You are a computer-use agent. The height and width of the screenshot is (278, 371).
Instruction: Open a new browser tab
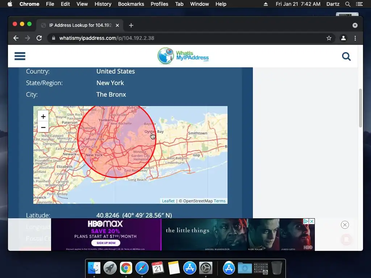pos(131,25)
